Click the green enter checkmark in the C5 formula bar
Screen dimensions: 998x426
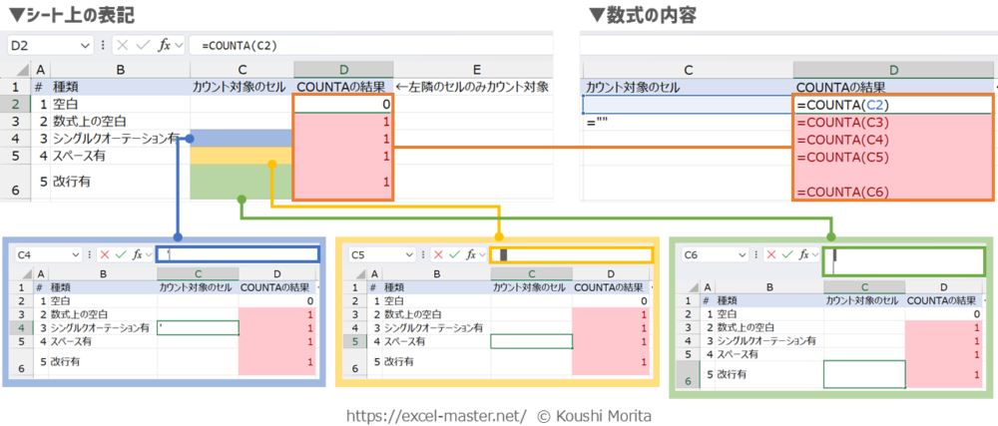coord(454,255)
